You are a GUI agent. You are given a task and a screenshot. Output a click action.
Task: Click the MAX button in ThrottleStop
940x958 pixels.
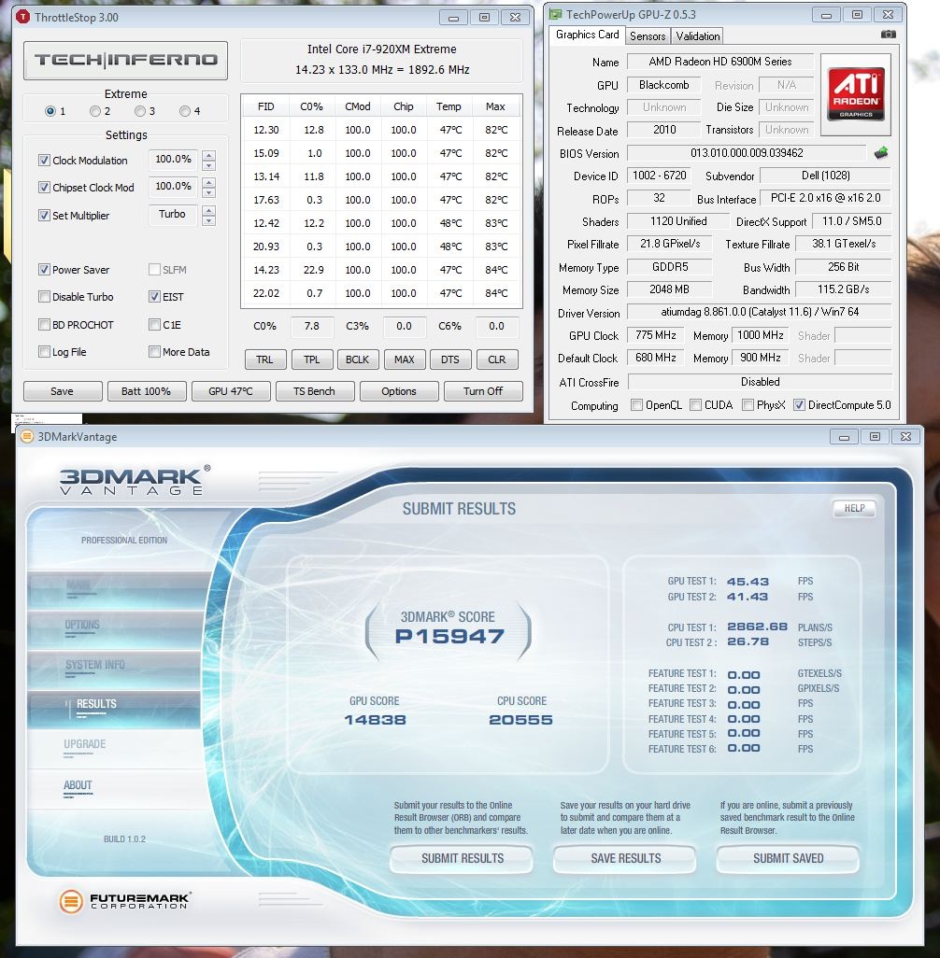[x=405, y=359]
